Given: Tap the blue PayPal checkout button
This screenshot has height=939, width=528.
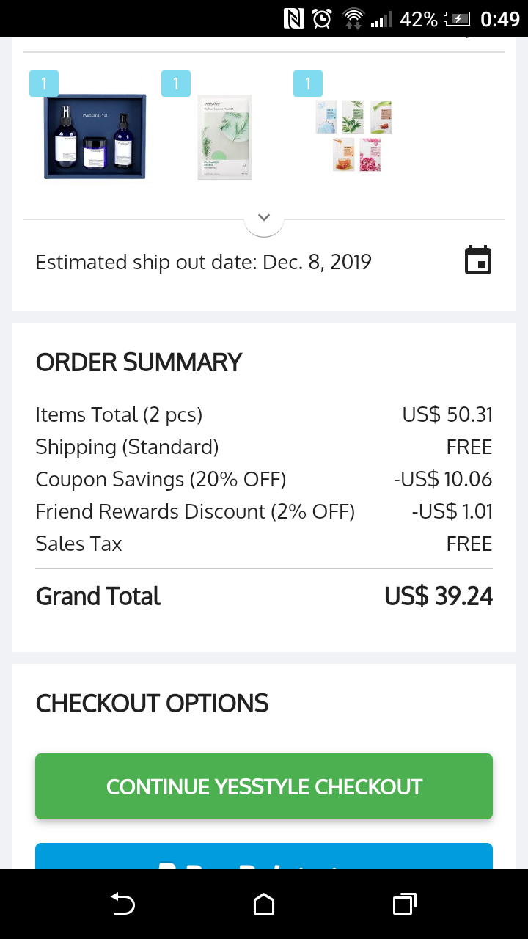Looking at the screenshot, I should point(264,857).
